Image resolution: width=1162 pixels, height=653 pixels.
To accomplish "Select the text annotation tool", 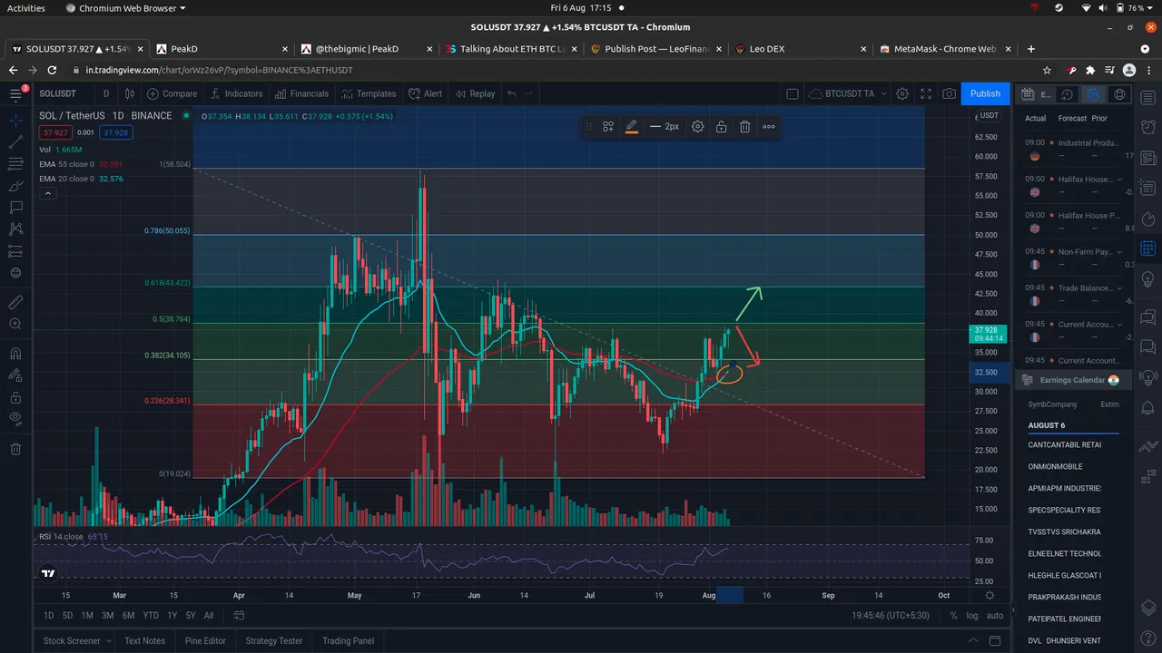I will [15, 208].
